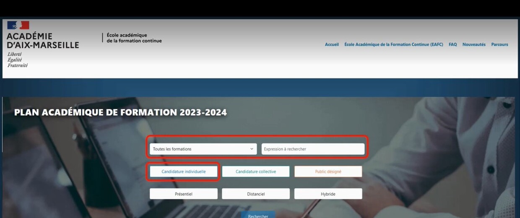520x218 pixels.
Task: Click the 'Plan académique de formation 2023-2024' heading
Action: pyautogui.click(x=121, y=112)
